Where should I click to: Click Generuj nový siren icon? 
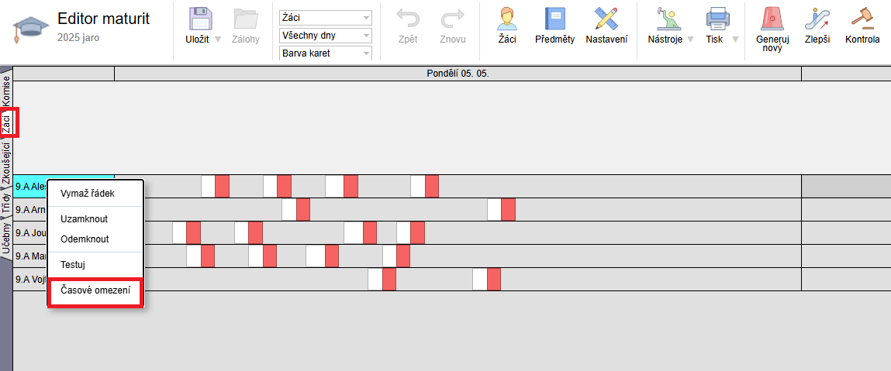pyautogui.click(x=772, y=19)
